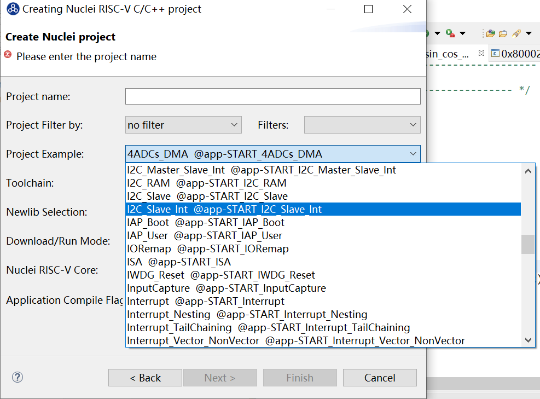Click the help question mark icon
540x399 pixels.
pos(18,377)
